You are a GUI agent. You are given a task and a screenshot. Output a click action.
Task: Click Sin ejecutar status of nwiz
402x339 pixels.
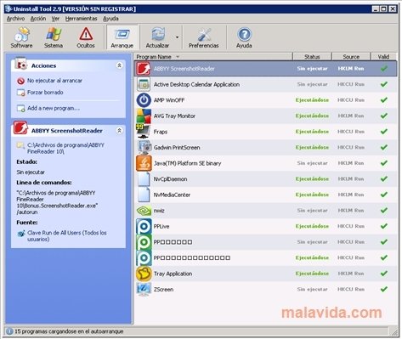tap(312, 211)
